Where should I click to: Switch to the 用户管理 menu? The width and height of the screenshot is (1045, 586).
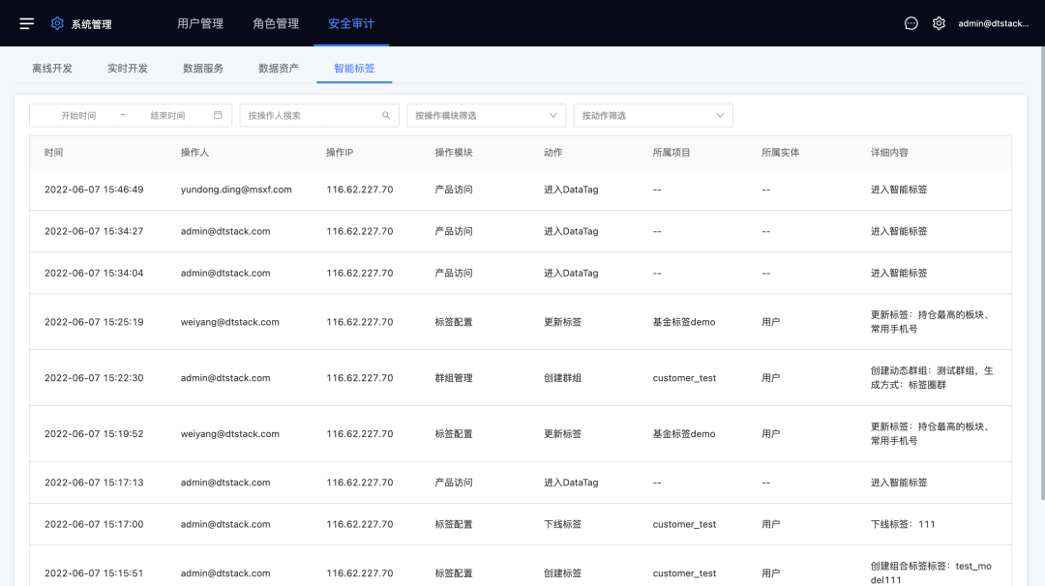point(200,23)
